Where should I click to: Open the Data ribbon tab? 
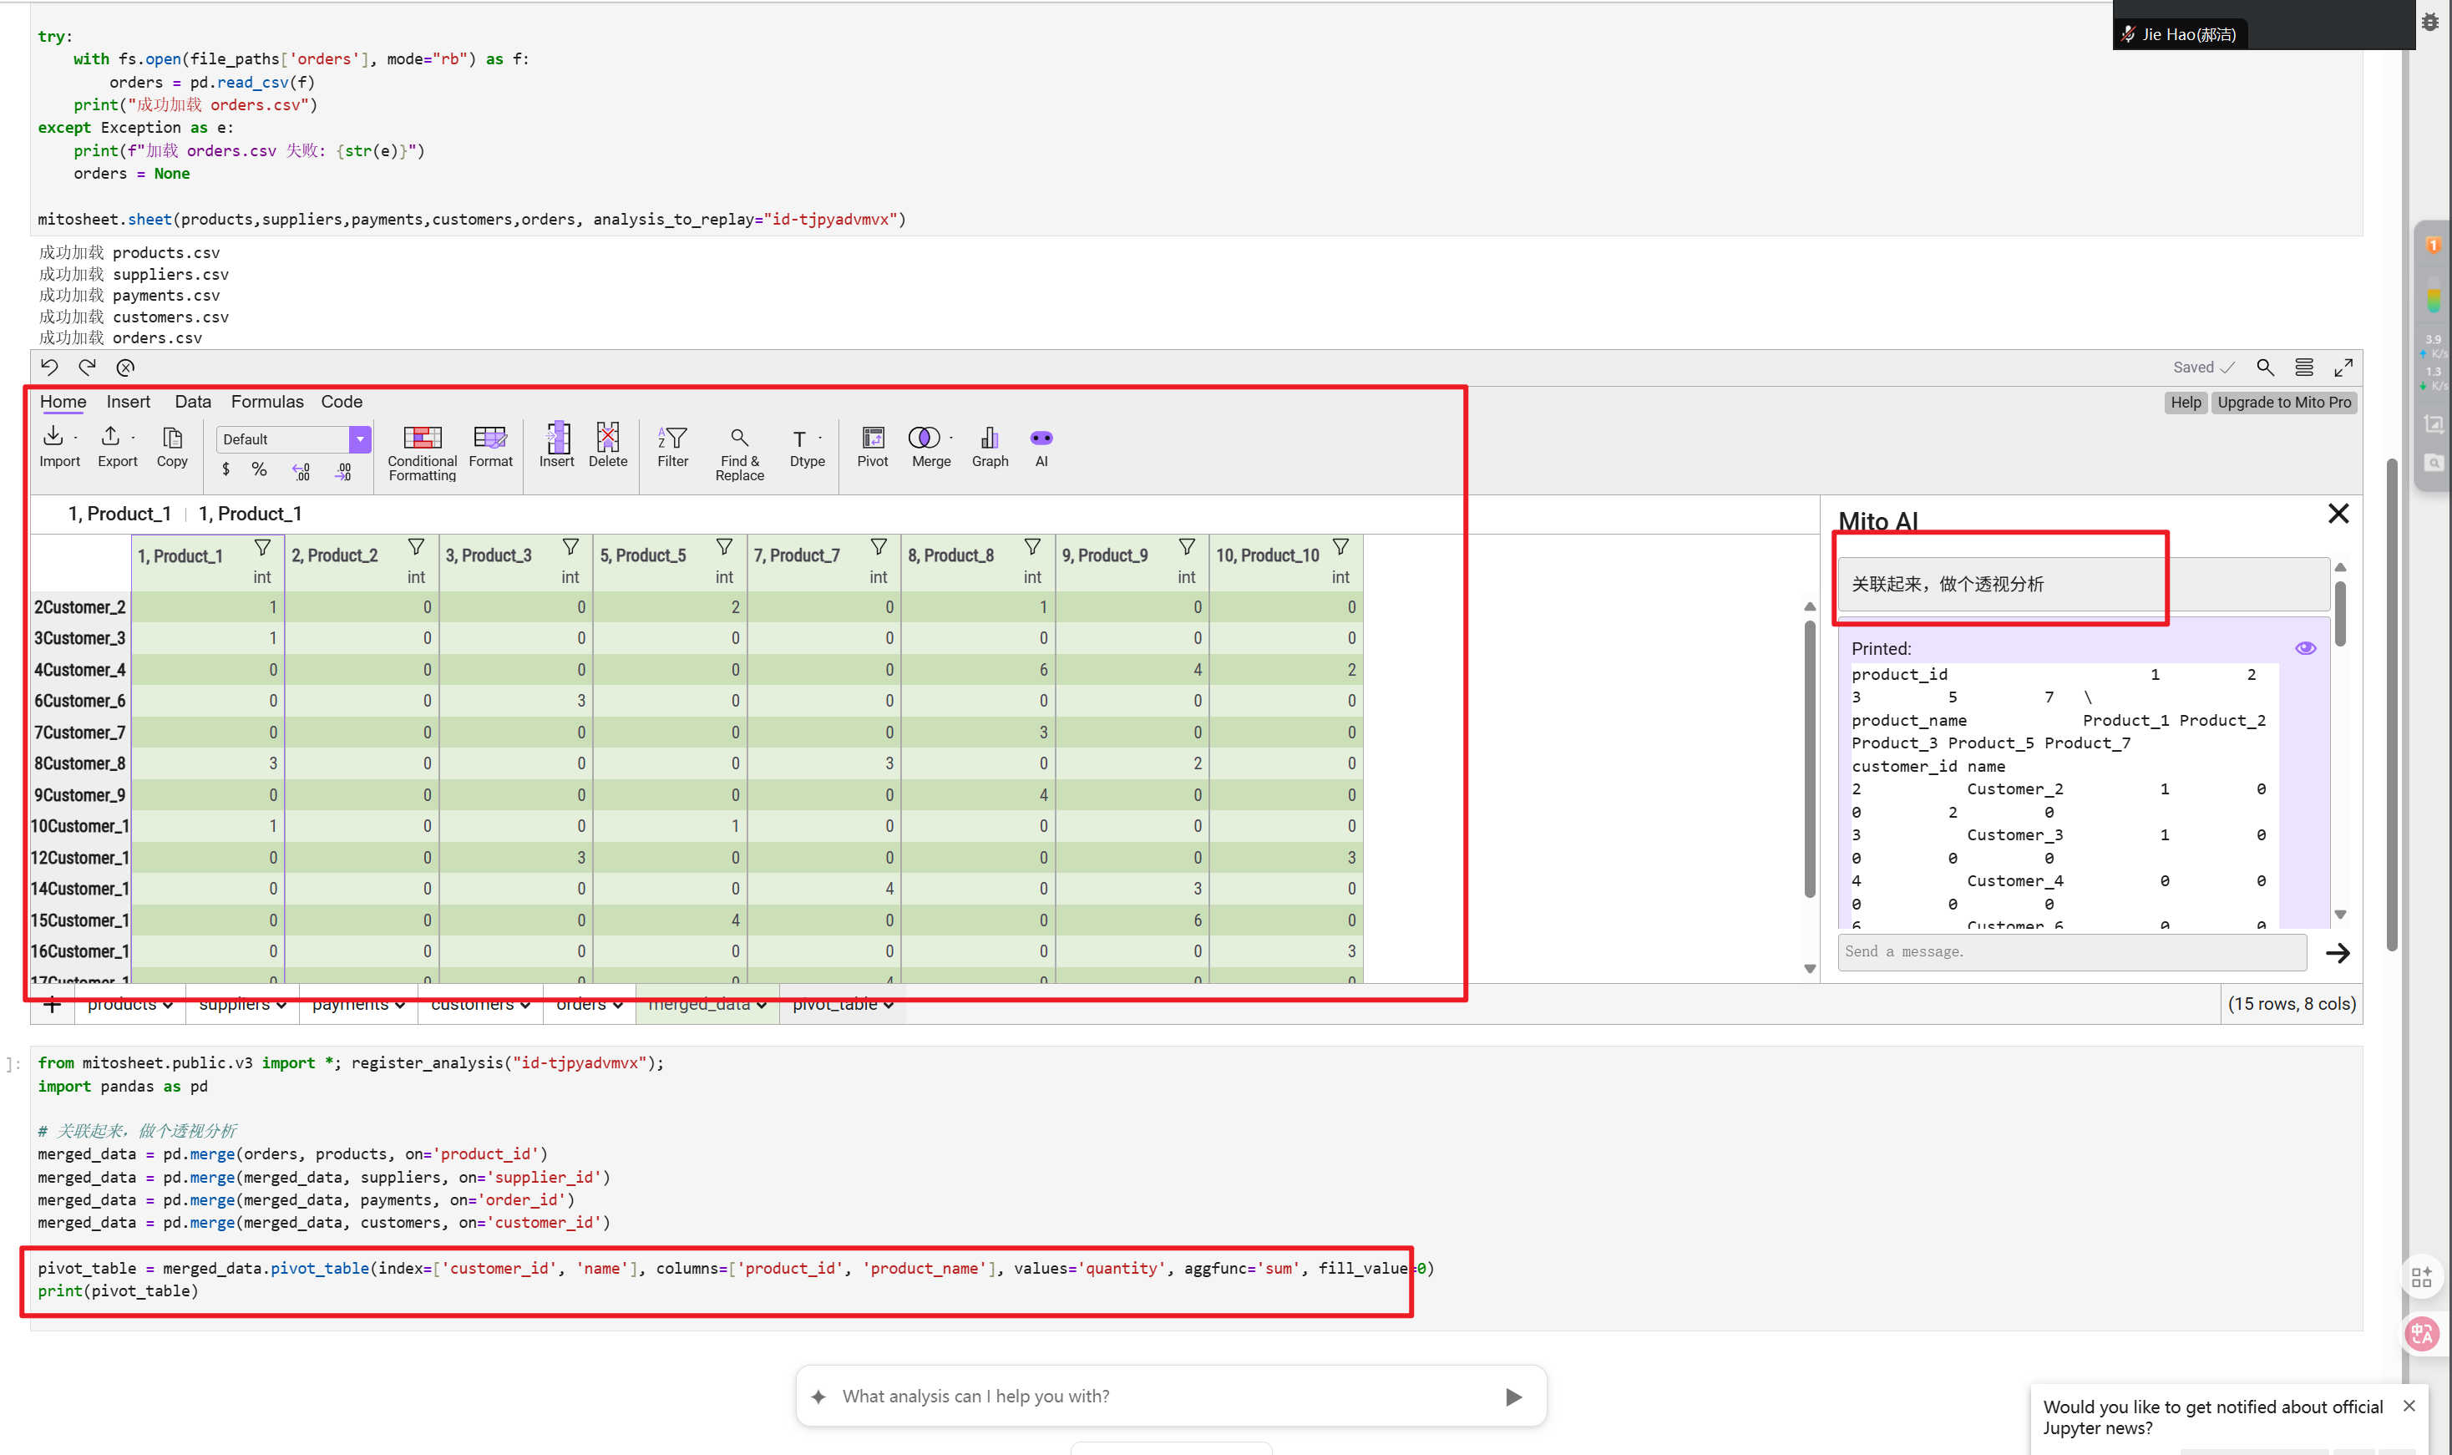point(192,402)
